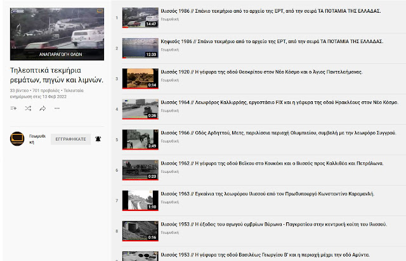
Task: Click title Ιλισσός 1986 Σπάνιο τεκμήριο
Action: pyautogui.click(x=271, y=11)
